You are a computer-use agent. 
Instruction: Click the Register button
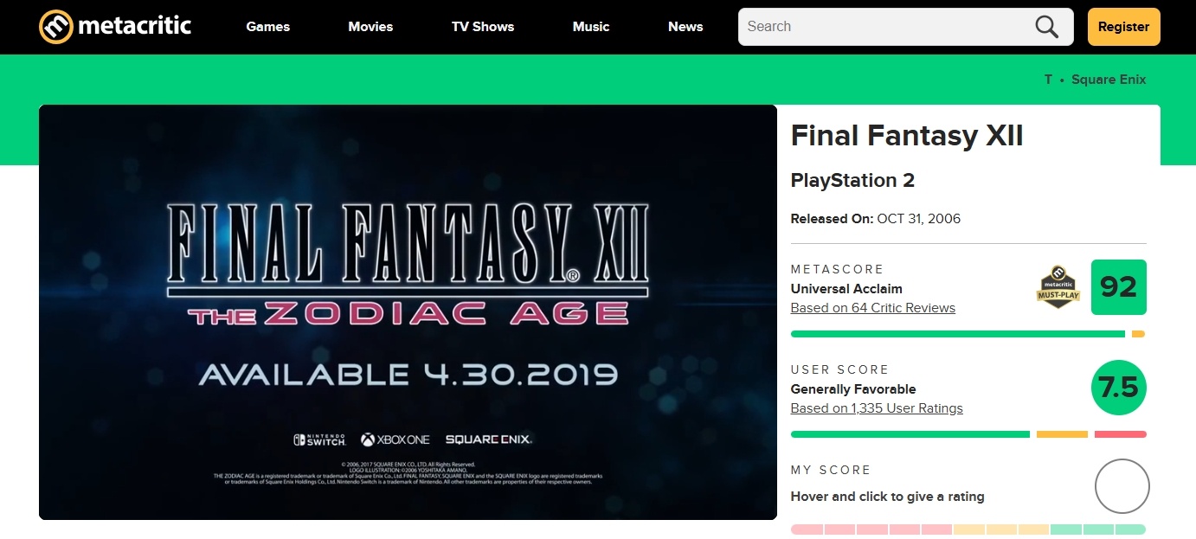(x=1123, y=26)
